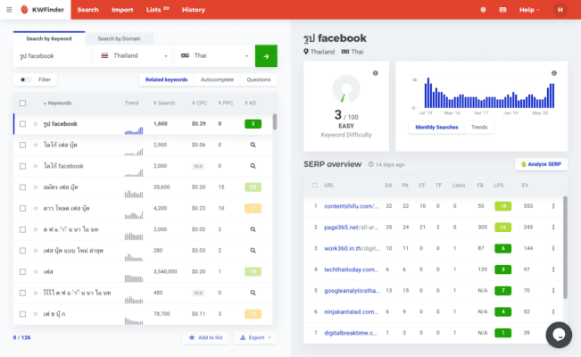Check the รูป facebook keyword row
The image size is (581, 357).
coord(22,124)
